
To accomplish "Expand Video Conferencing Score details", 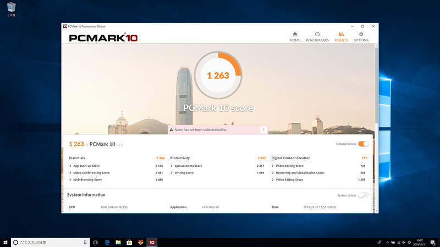I will (70, 173).
